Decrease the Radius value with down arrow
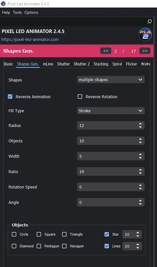The width and height of the screenshot is (157, 267). coord(140,127)
